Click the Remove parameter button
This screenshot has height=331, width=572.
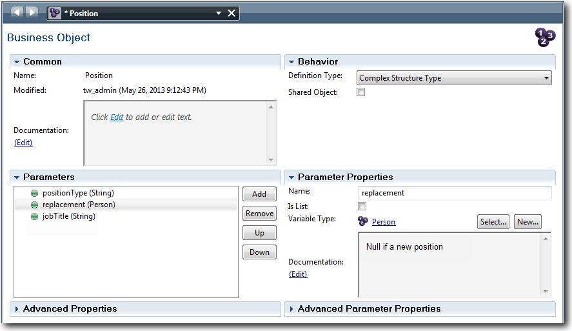pos(259,213)
